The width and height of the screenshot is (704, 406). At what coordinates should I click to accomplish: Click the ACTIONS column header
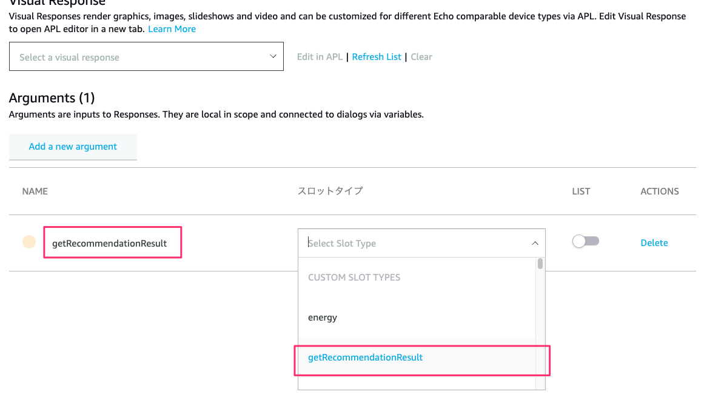click(659, 191)
